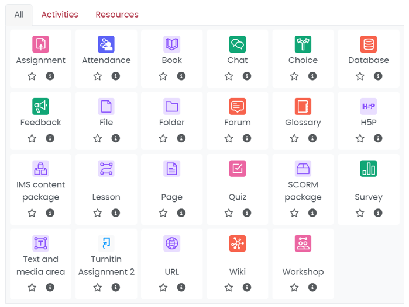Open the Quiz activity icon
The height and width of the screenshot is (307, 409).
click(x=237, y=169)
